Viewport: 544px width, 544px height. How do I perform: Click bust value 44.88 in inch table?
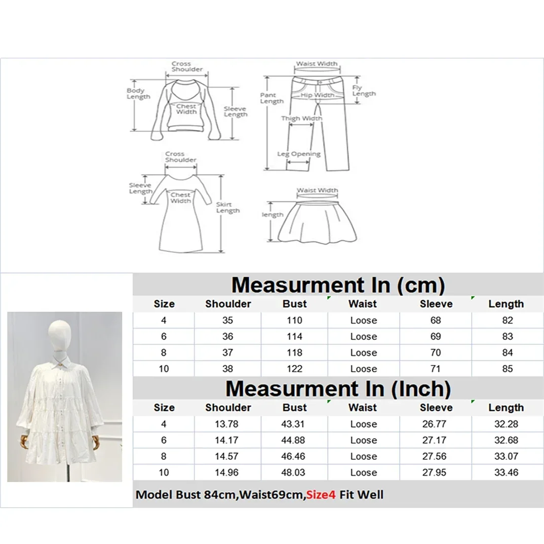coord(293,440)
